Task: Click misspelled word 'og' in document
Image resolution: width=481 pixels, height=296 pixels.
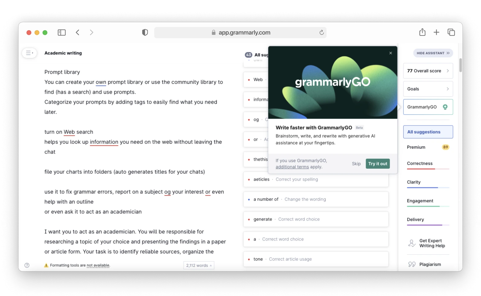Action: tap(167, 192)
